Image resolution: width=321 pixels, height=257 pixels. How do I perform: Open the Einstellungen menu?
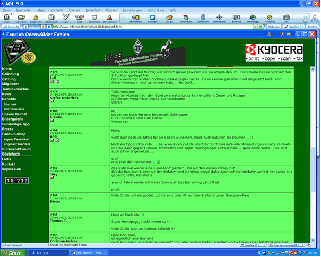(x=132, y=10)
